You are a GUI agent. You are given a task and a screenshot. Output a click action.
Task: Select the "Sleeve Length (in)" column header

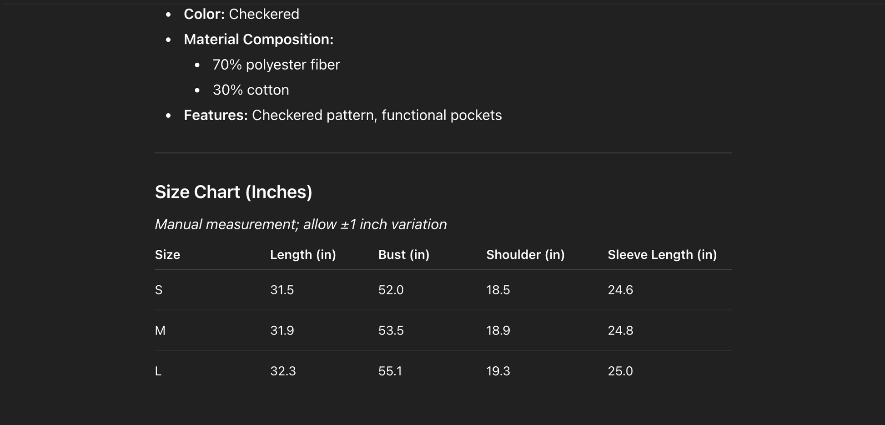point(662,255)
